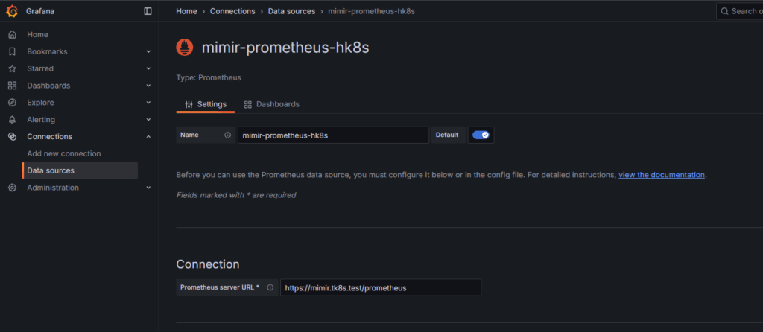Click the Name input field
Image resolution: width=763 pixels, height=332 pixels.
click(332, 135)
